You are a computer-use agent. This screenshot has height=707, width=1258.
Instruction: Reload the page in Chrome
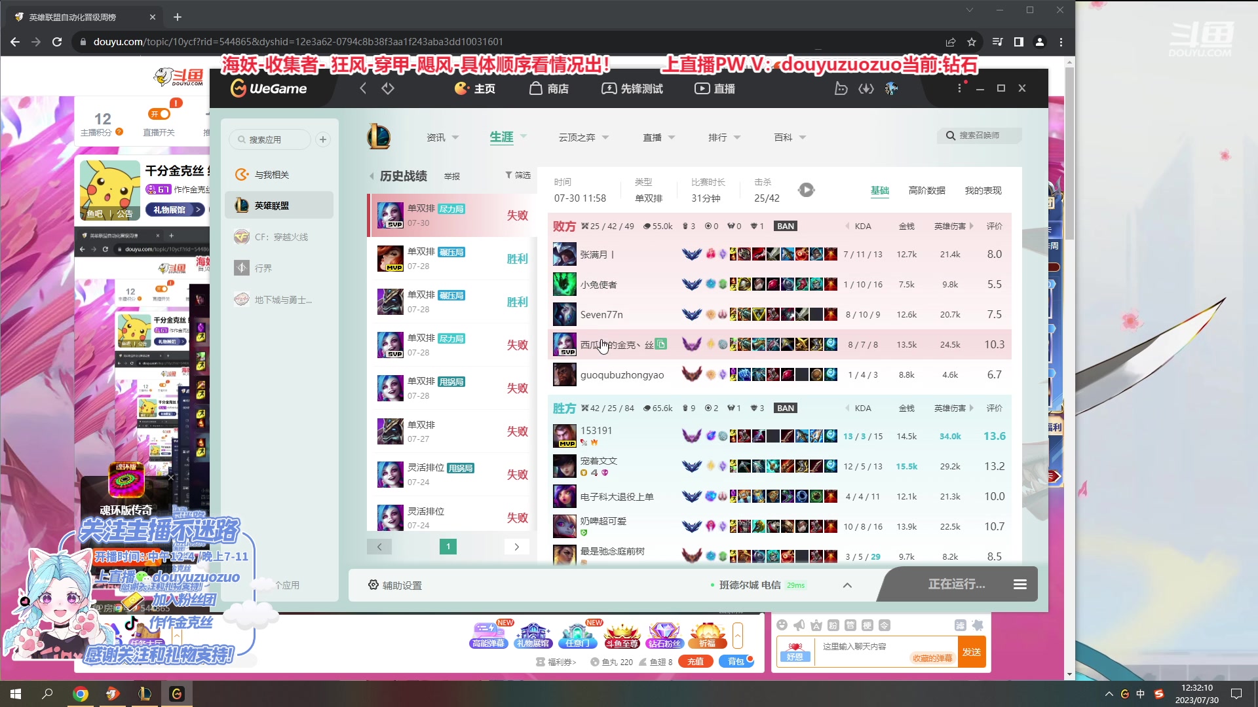57,42
